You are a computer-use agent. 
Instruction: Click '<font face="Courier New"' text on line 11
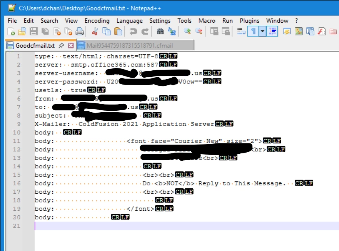coord(174,141)
